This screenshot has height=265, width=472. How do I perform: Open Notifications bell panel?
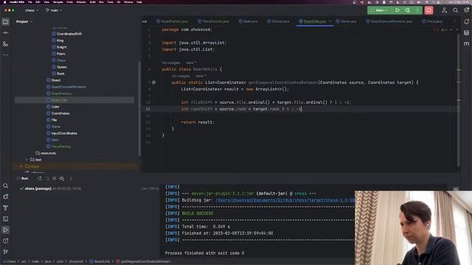(x=466, y=21)
